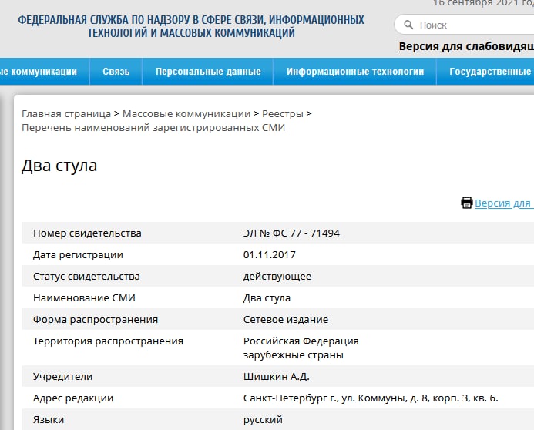
Task: Click the label Статус свидетельства
Action: point(86,276)
